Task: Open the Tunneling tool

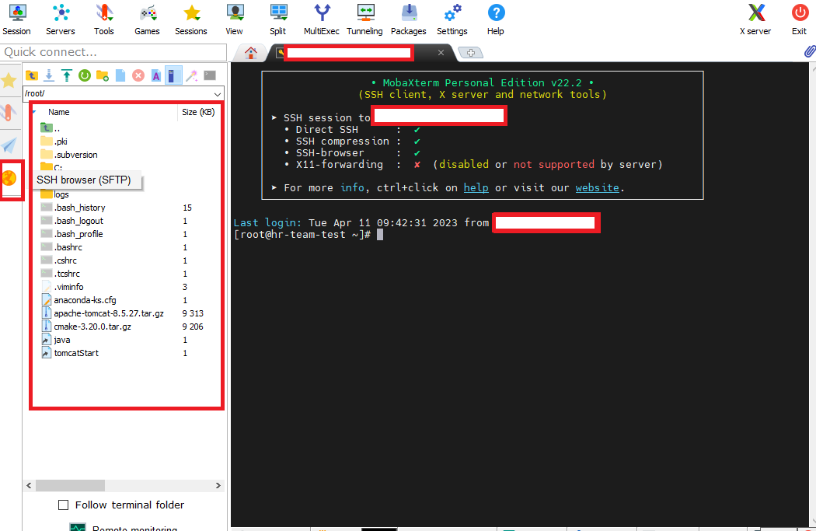Action: [364, 19]
